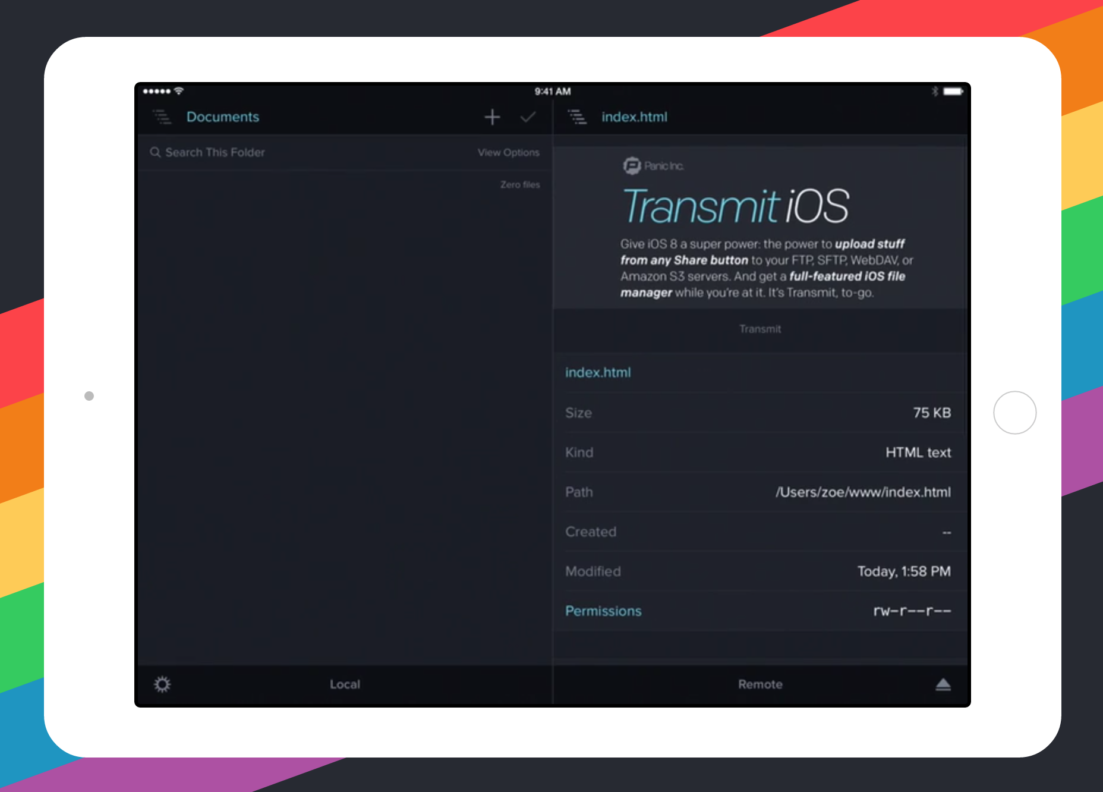Expand the Permissions row details

[x=603, y=611]
